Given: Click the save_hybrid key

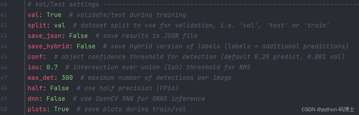Looking at the screenshot, I should pyautogui.click(x=48, y=46).
